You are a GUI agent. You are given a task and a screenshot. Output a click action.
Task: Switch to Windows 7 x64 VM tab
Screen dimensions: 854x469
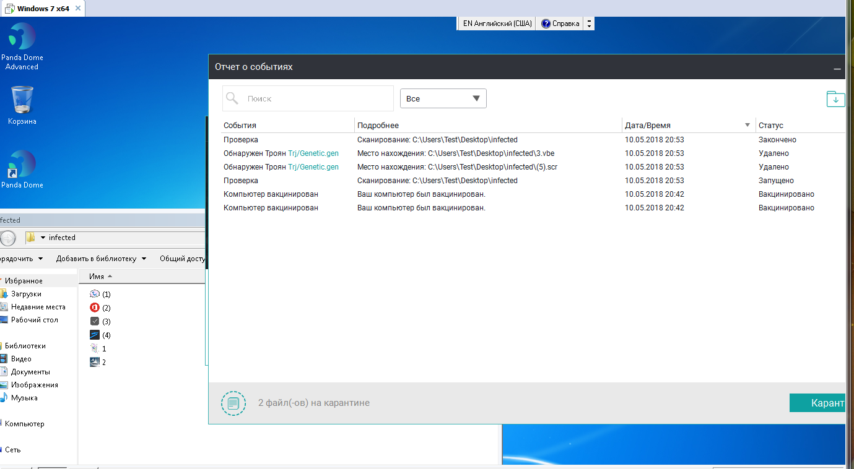[x=43, y=9]
